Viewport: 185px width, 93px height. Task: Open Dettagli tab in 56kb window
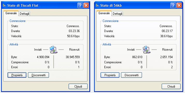(x=117, y=14)
